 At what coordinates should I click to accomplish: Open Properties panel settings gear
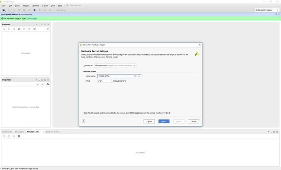(x=48, y=84)
